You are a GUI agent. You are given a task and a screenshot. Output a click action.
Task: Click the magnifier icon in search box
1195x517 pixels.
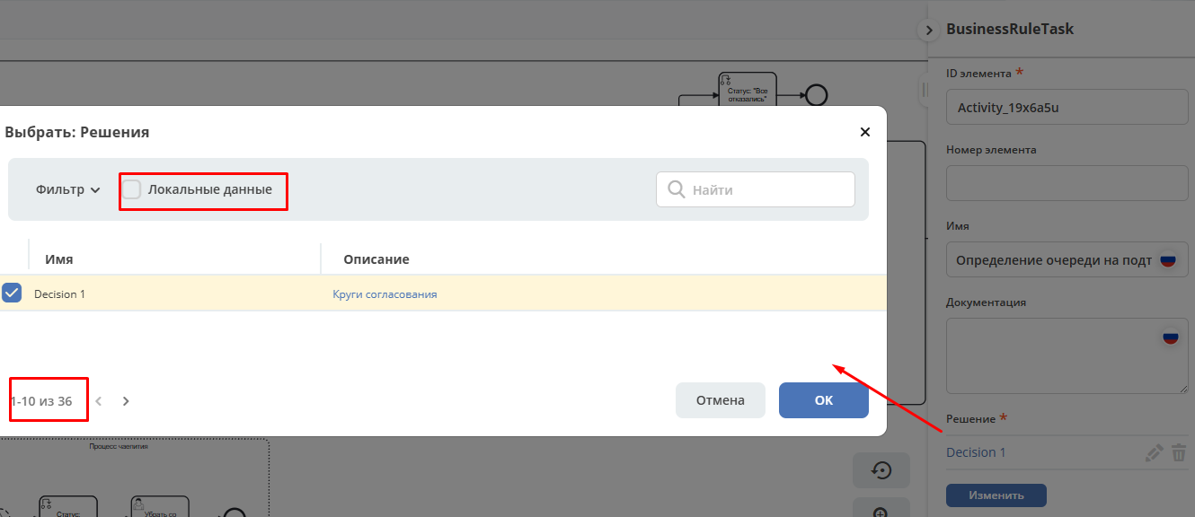pos(676,189)
